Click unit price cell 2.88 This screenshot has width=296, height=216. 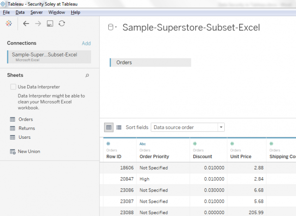tap(259, 167)
